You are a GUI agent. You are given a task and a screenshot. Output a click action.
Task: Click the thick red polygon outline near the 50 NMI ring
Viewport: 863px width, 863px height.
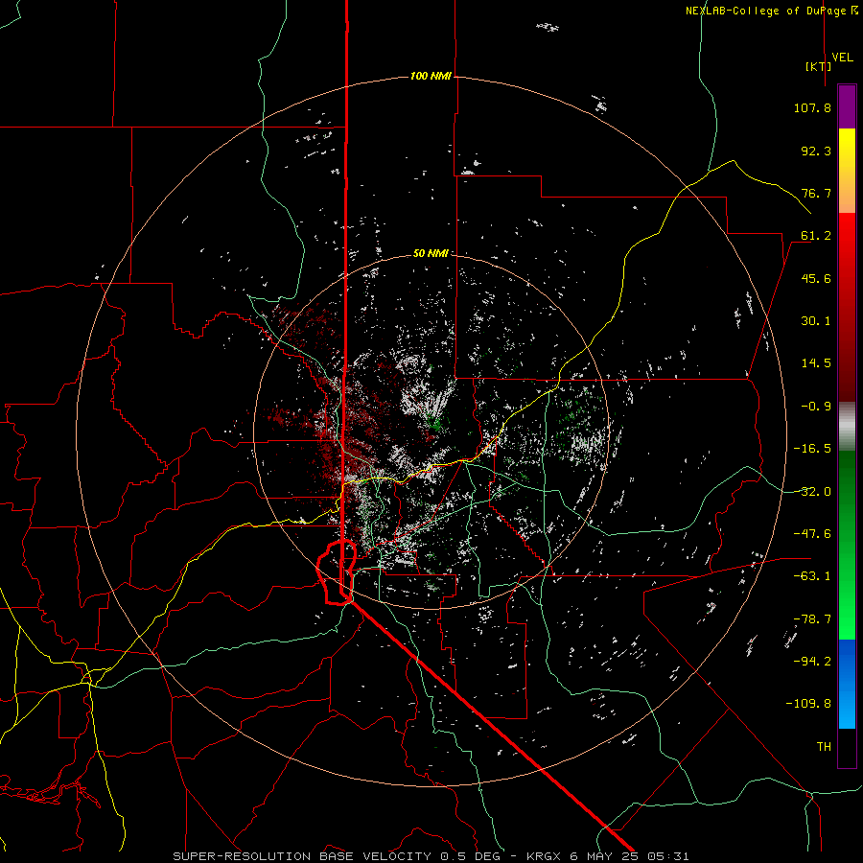click(x=337, y=572)
